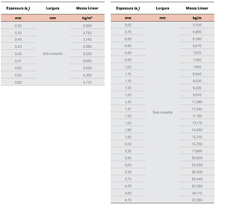The height and width of the screenshot is (205, 229).
Task: Click the 3,690 mass value
Action: (87, 61)
